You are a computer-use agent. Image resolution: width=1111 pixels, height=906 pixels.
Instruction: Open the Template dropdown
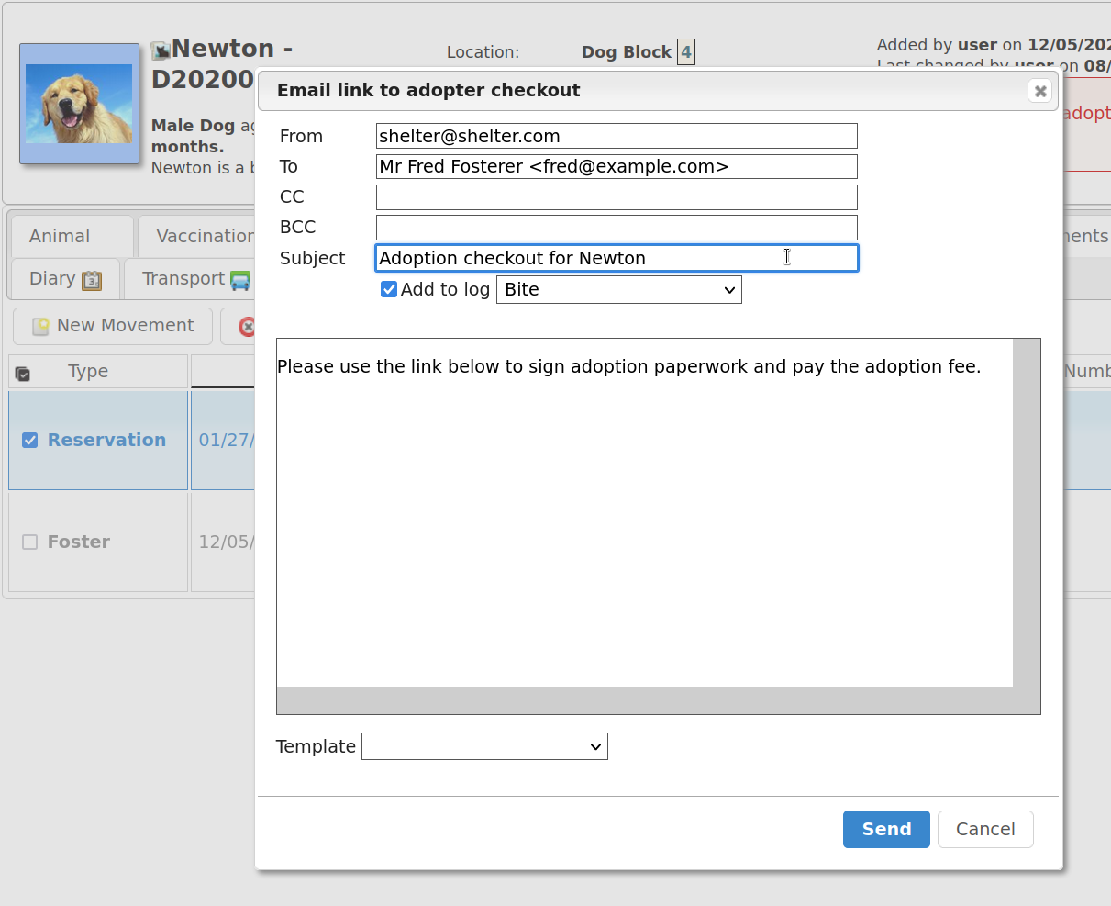click(x=485, y=746)
